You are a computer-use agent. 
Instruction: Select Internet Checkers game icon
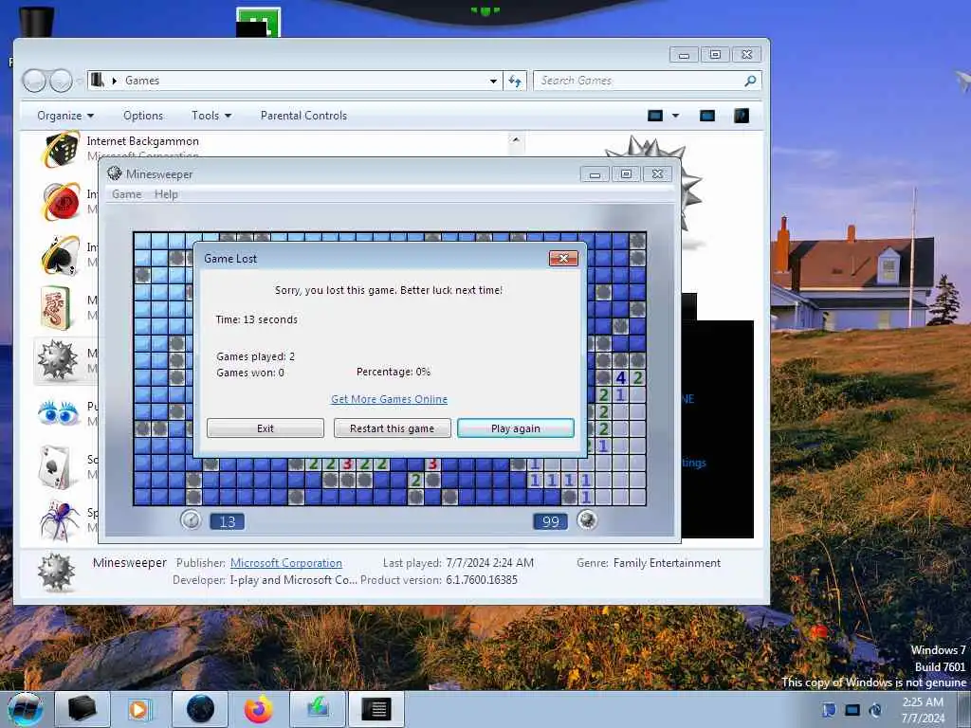tap(60, 201)
